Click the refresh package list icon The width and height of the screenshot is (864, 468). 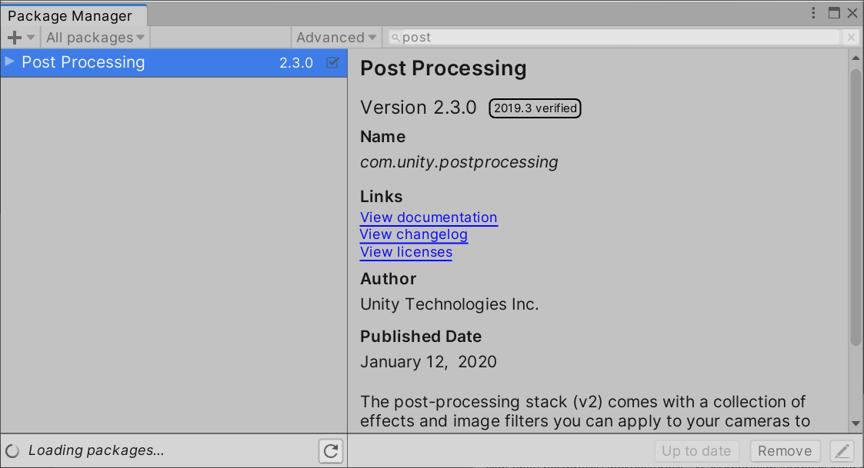coord(331,451)
